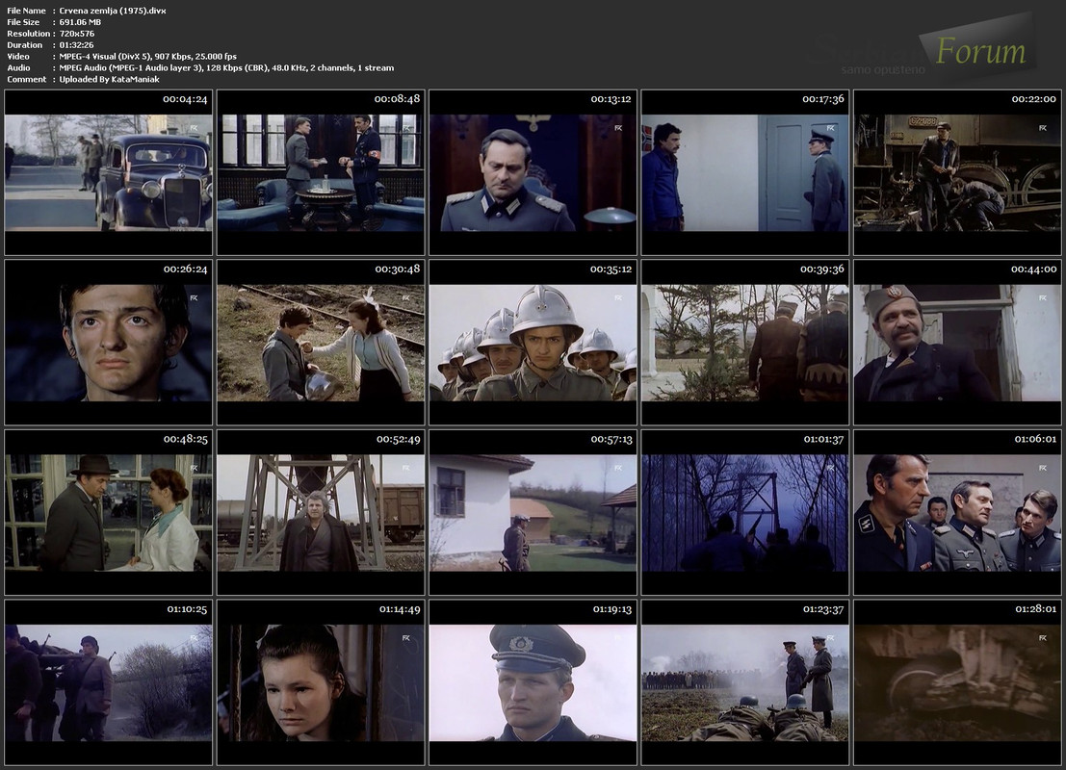Click the '720x576' resolution value
The image size is (1066, 770).
[x=77, y=34]
